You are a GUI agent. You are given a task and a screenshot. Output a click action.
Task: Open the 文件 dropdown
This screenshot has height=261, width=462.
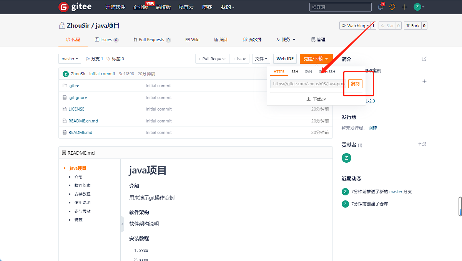261,59
